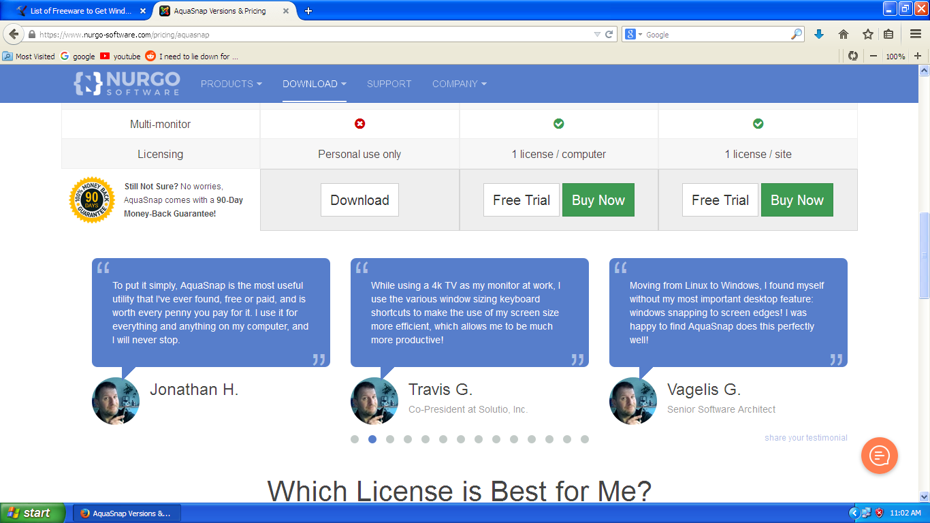Expand the COMPANY menu
The image size is (930, 523).
tap(459, 84)
